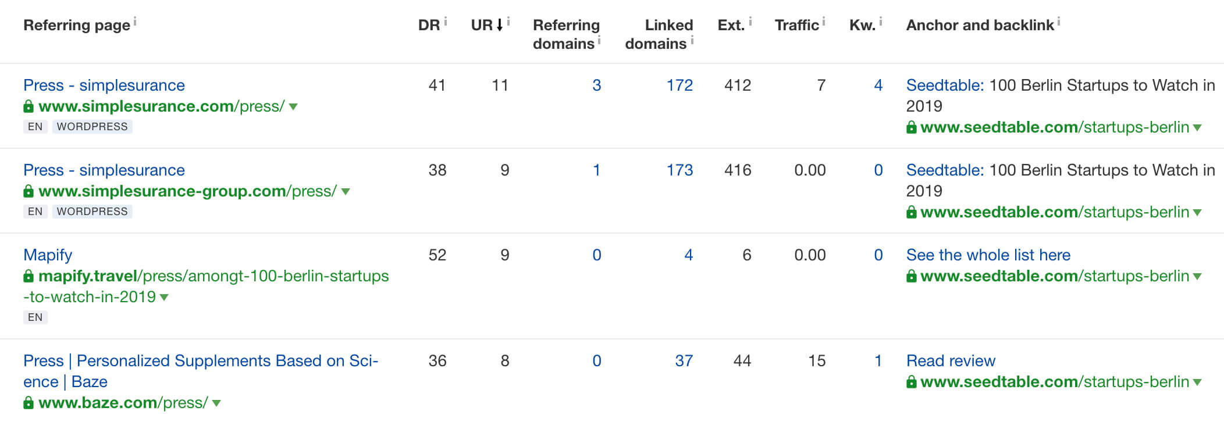The height and width of the screenshot is (422, 1224).
Task: Click linked domains count 172
Action: click(x=679, y=85)
